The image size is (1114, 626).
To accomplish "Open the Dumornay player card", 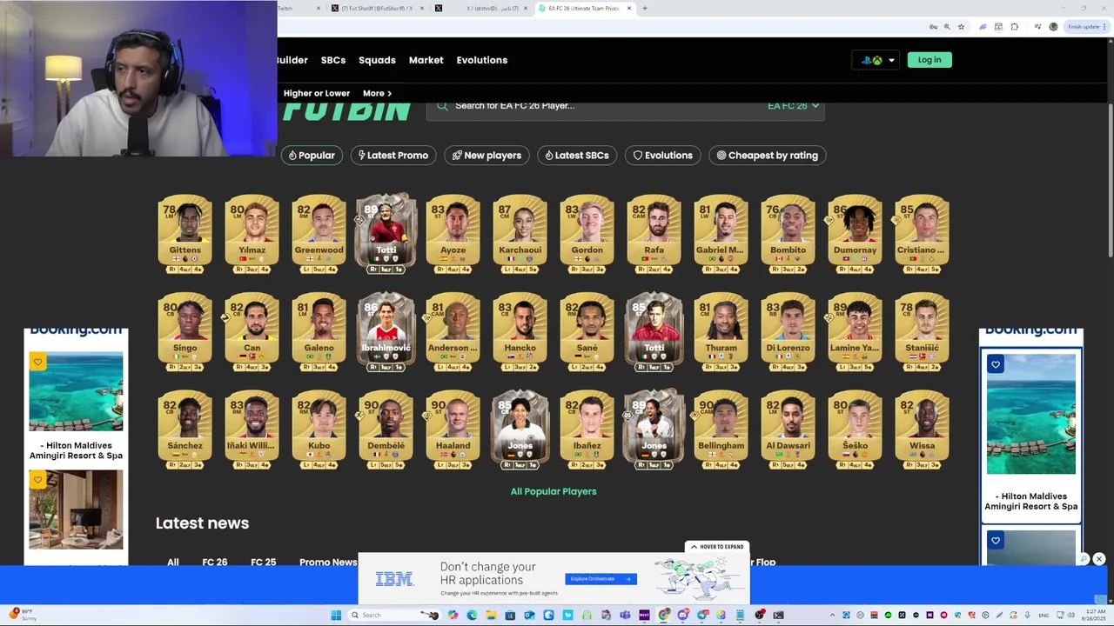I will pos(855,235).
